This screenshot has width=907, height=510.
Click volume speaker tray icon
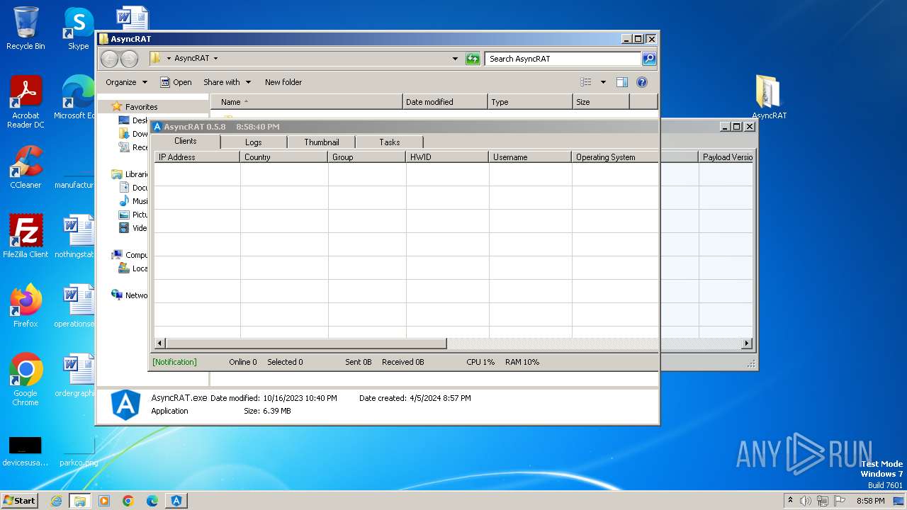coord(806,501)
